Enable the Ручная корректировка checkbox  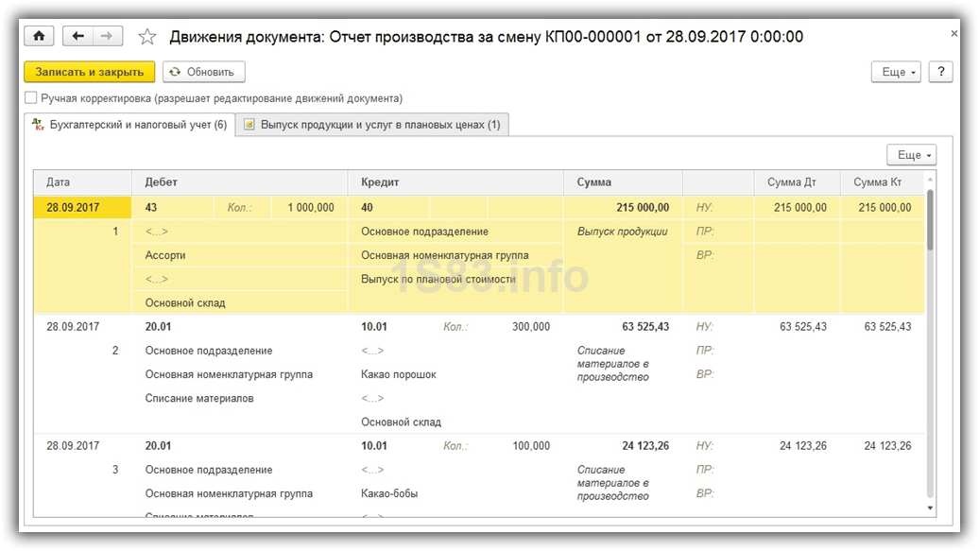30,98
